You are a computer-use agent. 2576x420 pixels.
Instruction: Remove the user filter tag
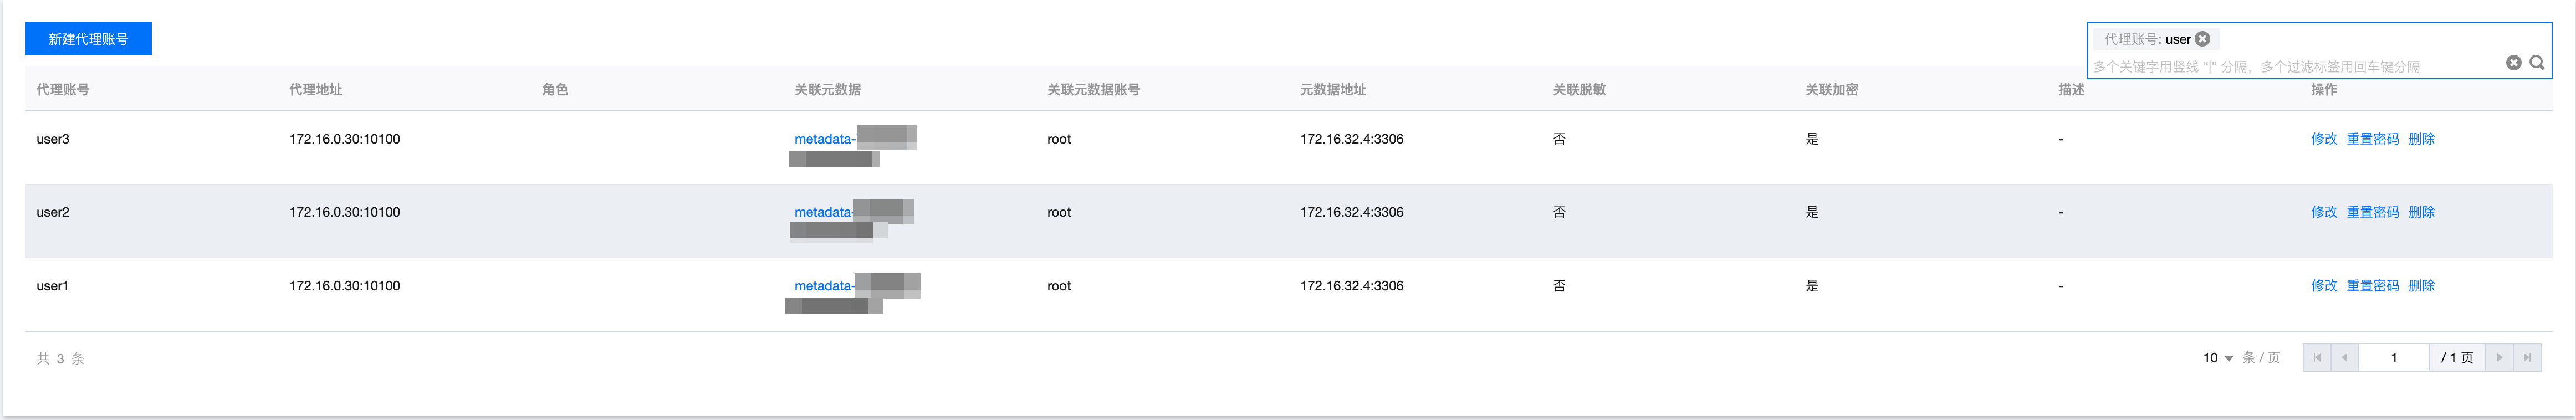tap(2202, 39)
